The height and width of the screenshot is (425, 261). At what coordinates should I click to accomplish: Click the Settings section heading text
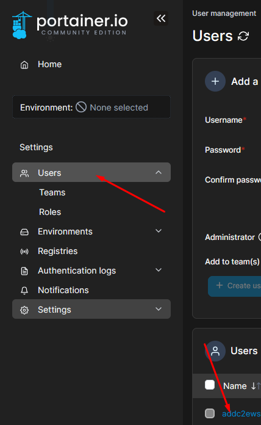[x=36, y=147]
